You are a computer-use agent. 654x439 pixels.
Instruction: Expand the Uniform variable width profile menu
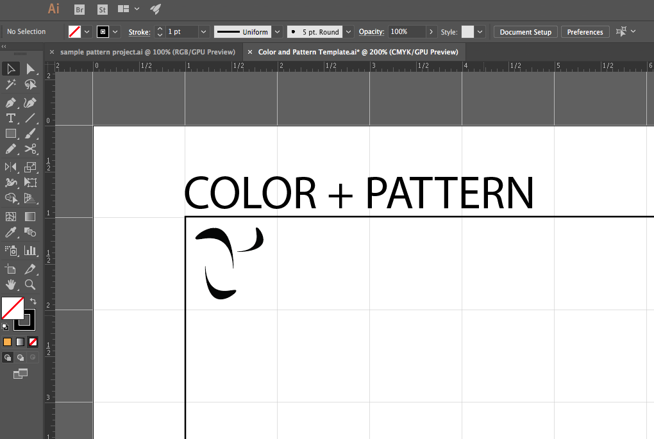277,31
